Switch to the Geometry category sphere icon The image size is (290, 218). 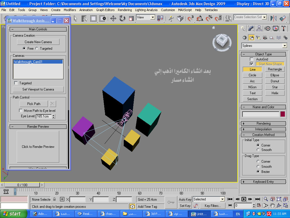(x=244, y=38)
